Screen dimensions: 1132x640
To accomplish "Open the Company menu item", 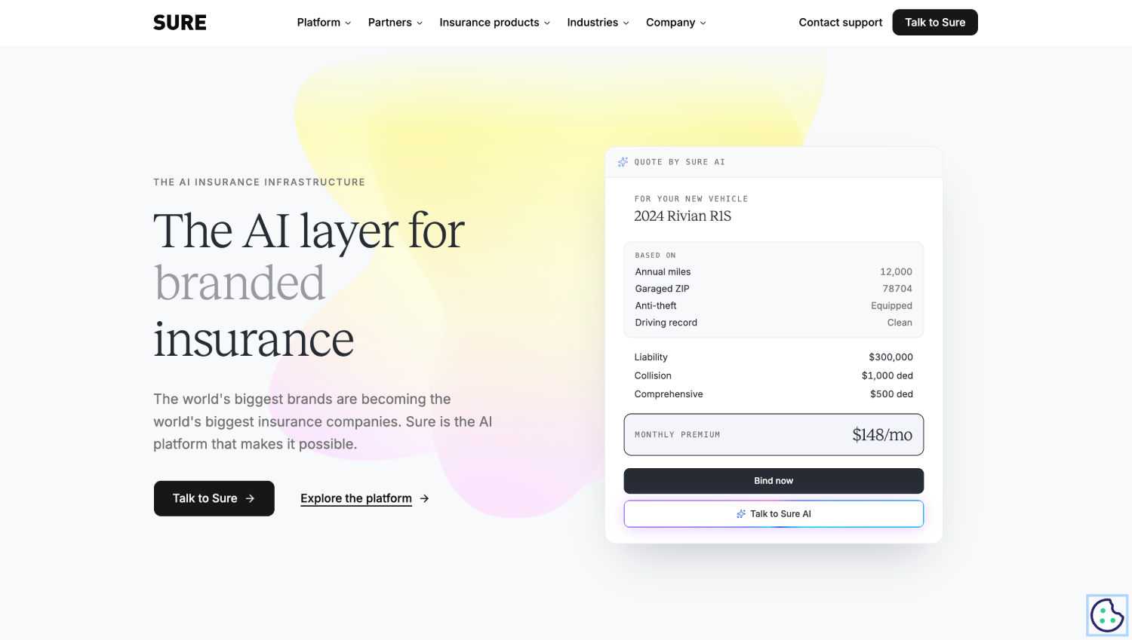I will click(x=676, y=23).
